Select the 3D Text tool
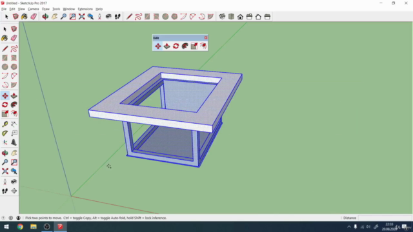Viewport: 413px width, 232px height. coord(14,142)
